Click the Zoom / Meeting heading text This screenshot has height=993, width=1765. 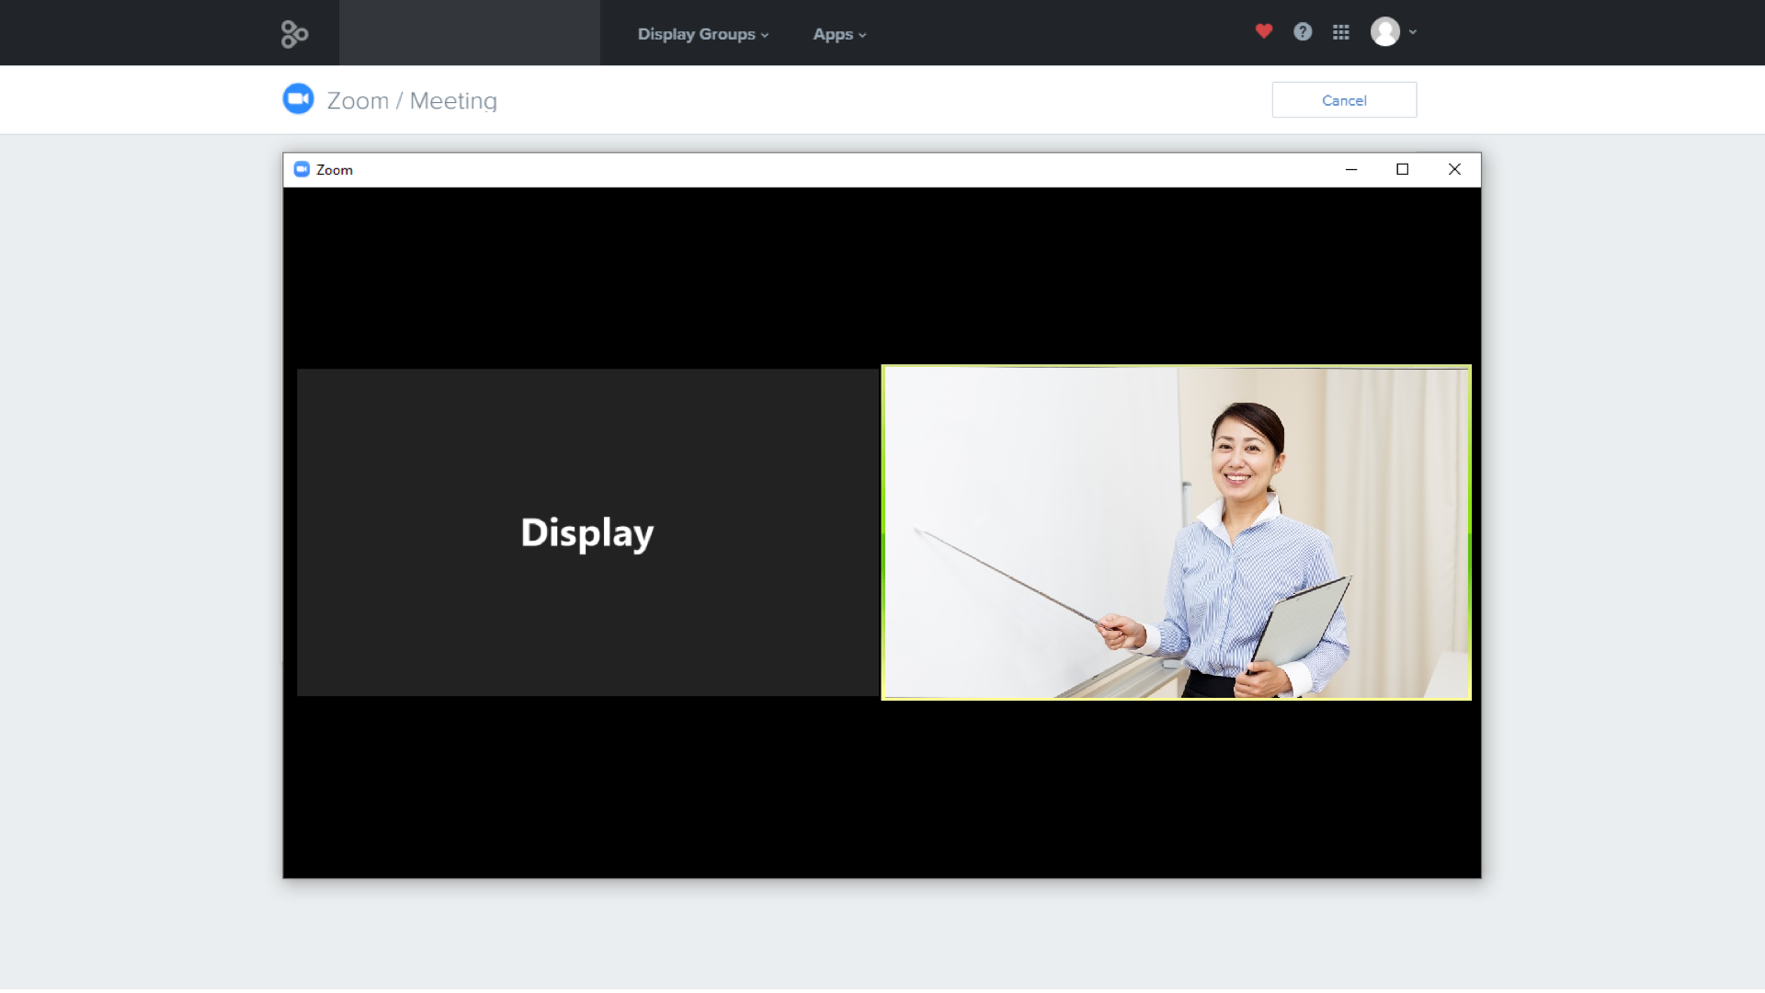tap(412, 100)
